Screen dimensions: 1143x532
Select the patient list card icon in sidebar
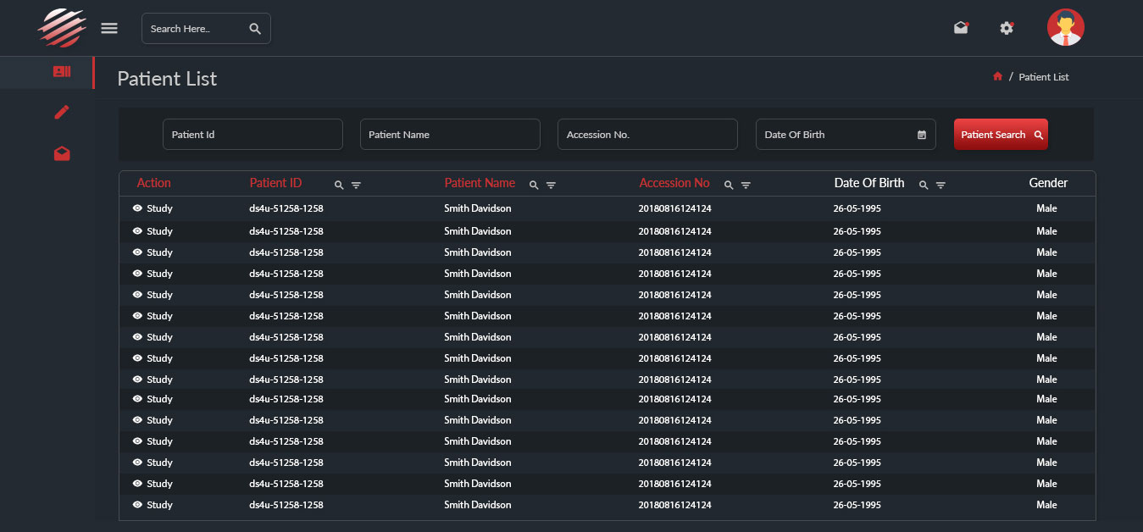pos(62,72)
